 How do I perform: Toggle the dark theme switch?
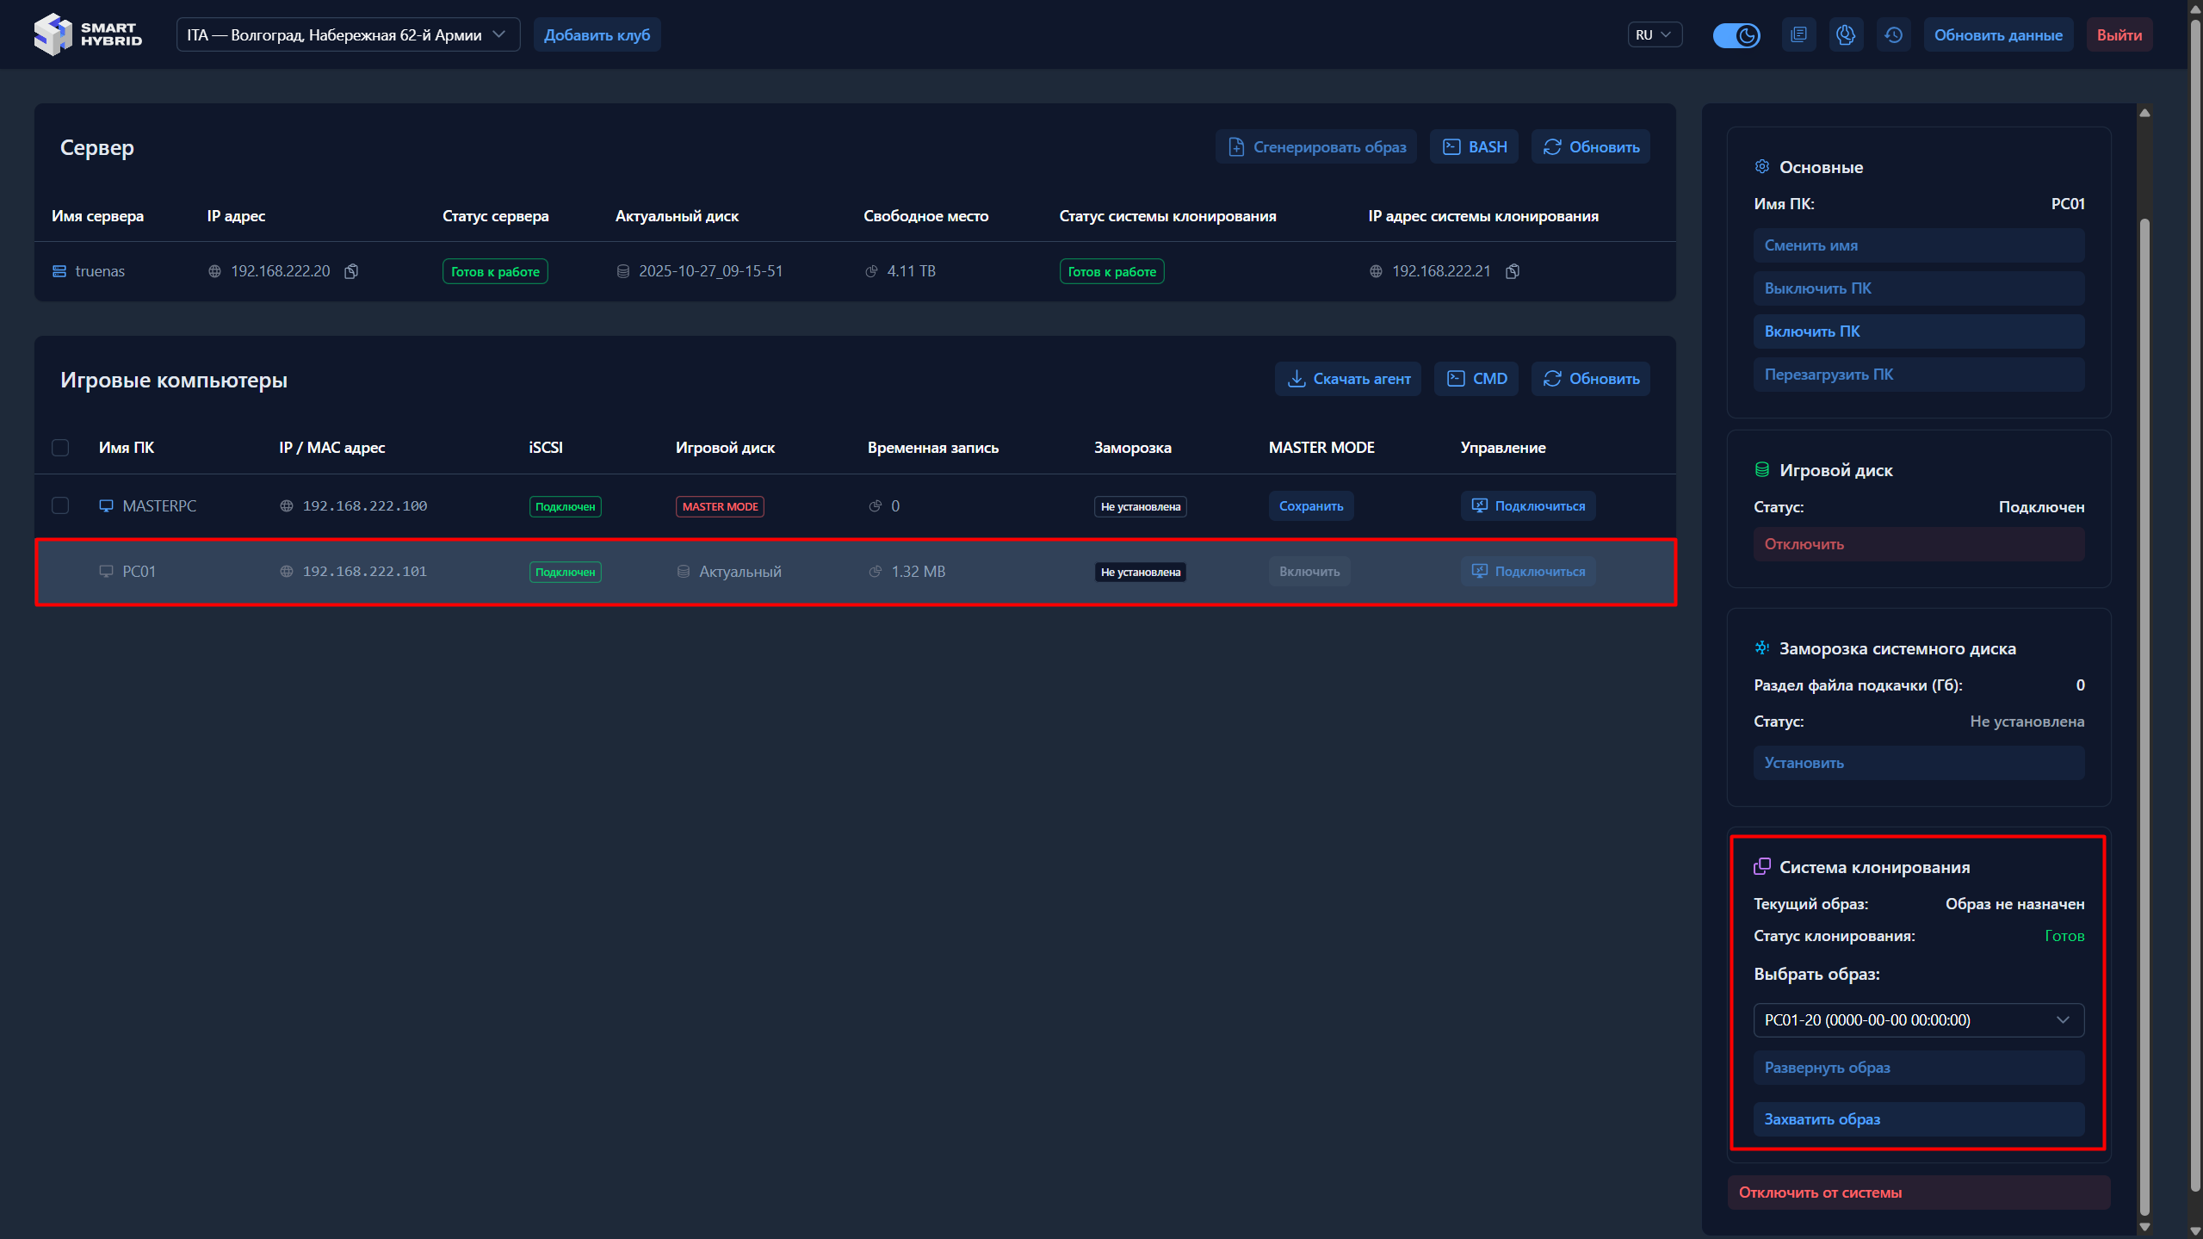(x=1736, y=35)
